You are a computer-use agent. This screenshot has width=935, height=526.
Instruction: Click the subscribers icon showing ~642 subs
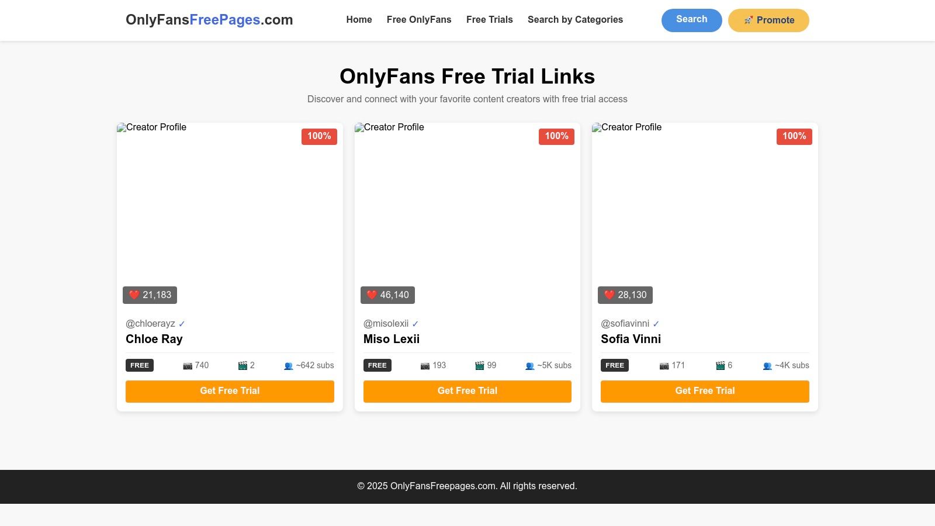coord(289,366)
